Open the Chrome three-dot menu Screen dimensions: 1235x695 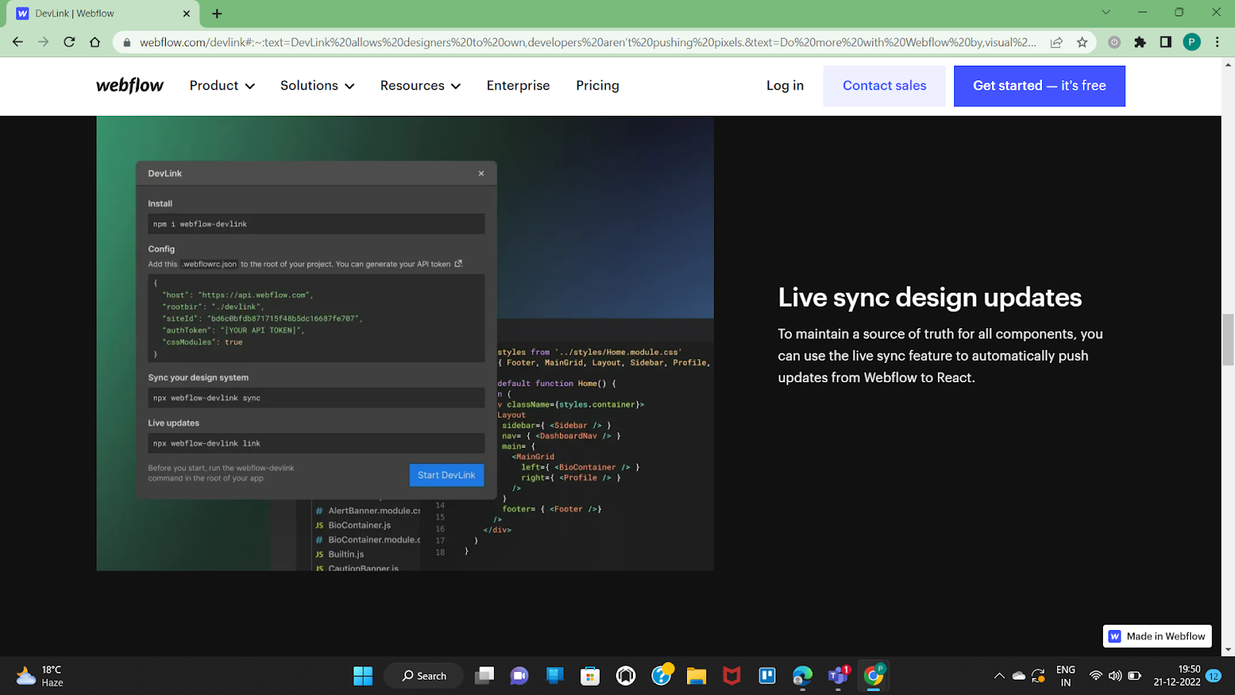1217,42
